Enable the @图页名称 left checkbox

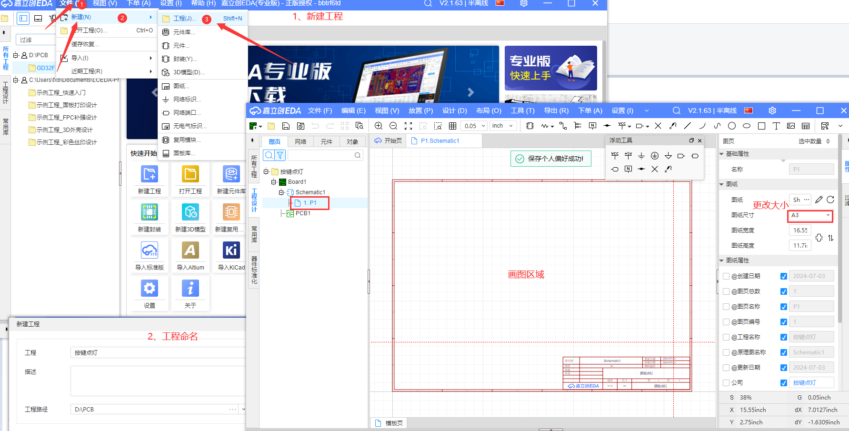(x=726, y=307)
